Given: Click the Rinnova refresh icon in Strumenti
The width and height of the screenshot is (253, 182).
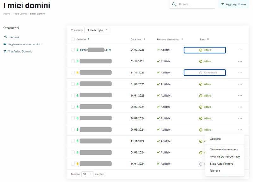Looking at the screenshot, I should pyautogui.click(x=5, y=37).
